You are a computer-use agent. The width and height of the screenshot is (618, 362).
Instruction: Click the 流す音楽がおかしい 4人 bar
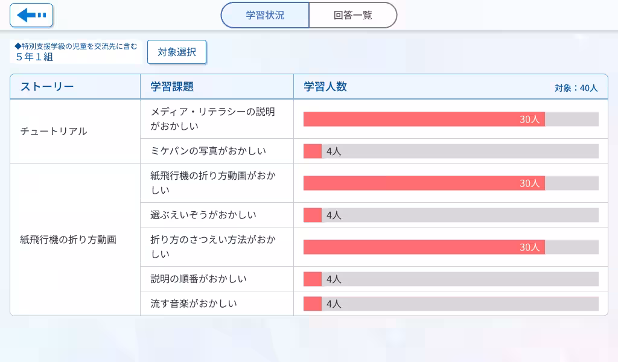312,304
